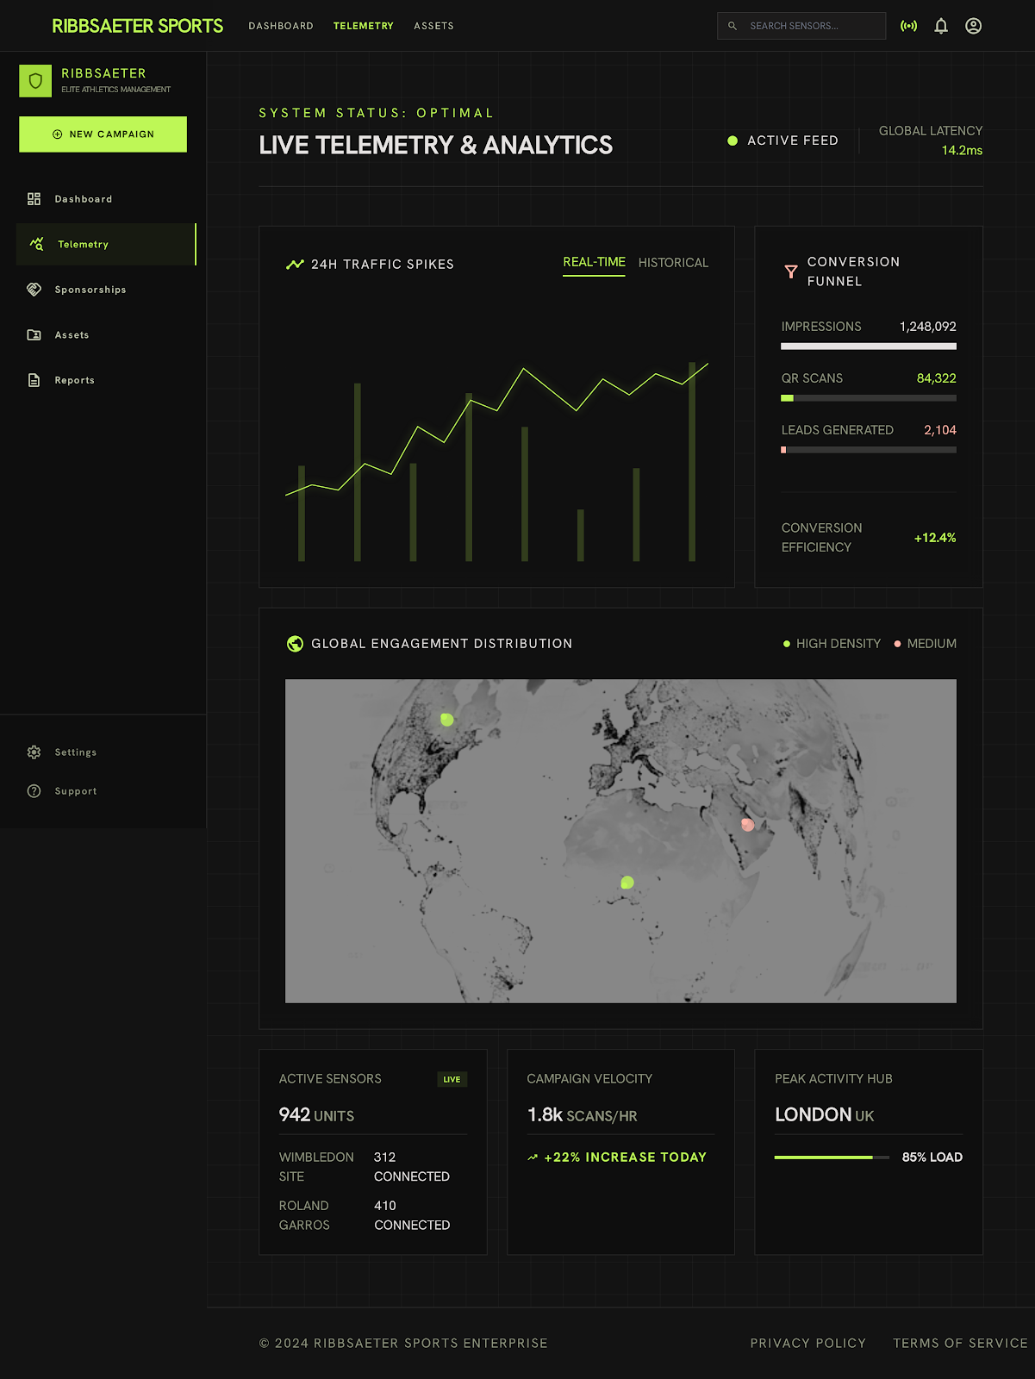The width and height of the screenshot is (1035, 1379).
Task: Click the live sensors broadcast icon
Action: 908,26
